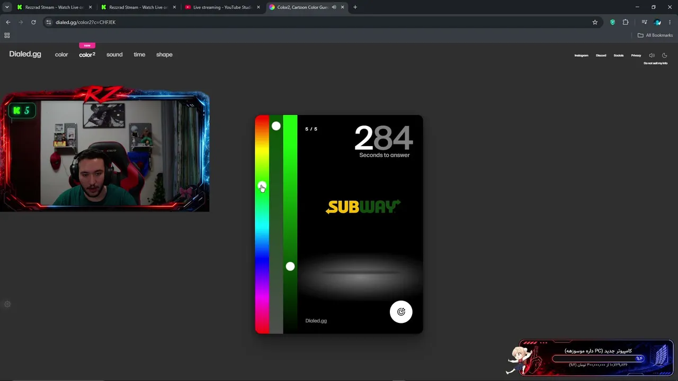Open the All Bookmarks folder
Viewport: 678px width, 381px height.
tap(655, 35)
